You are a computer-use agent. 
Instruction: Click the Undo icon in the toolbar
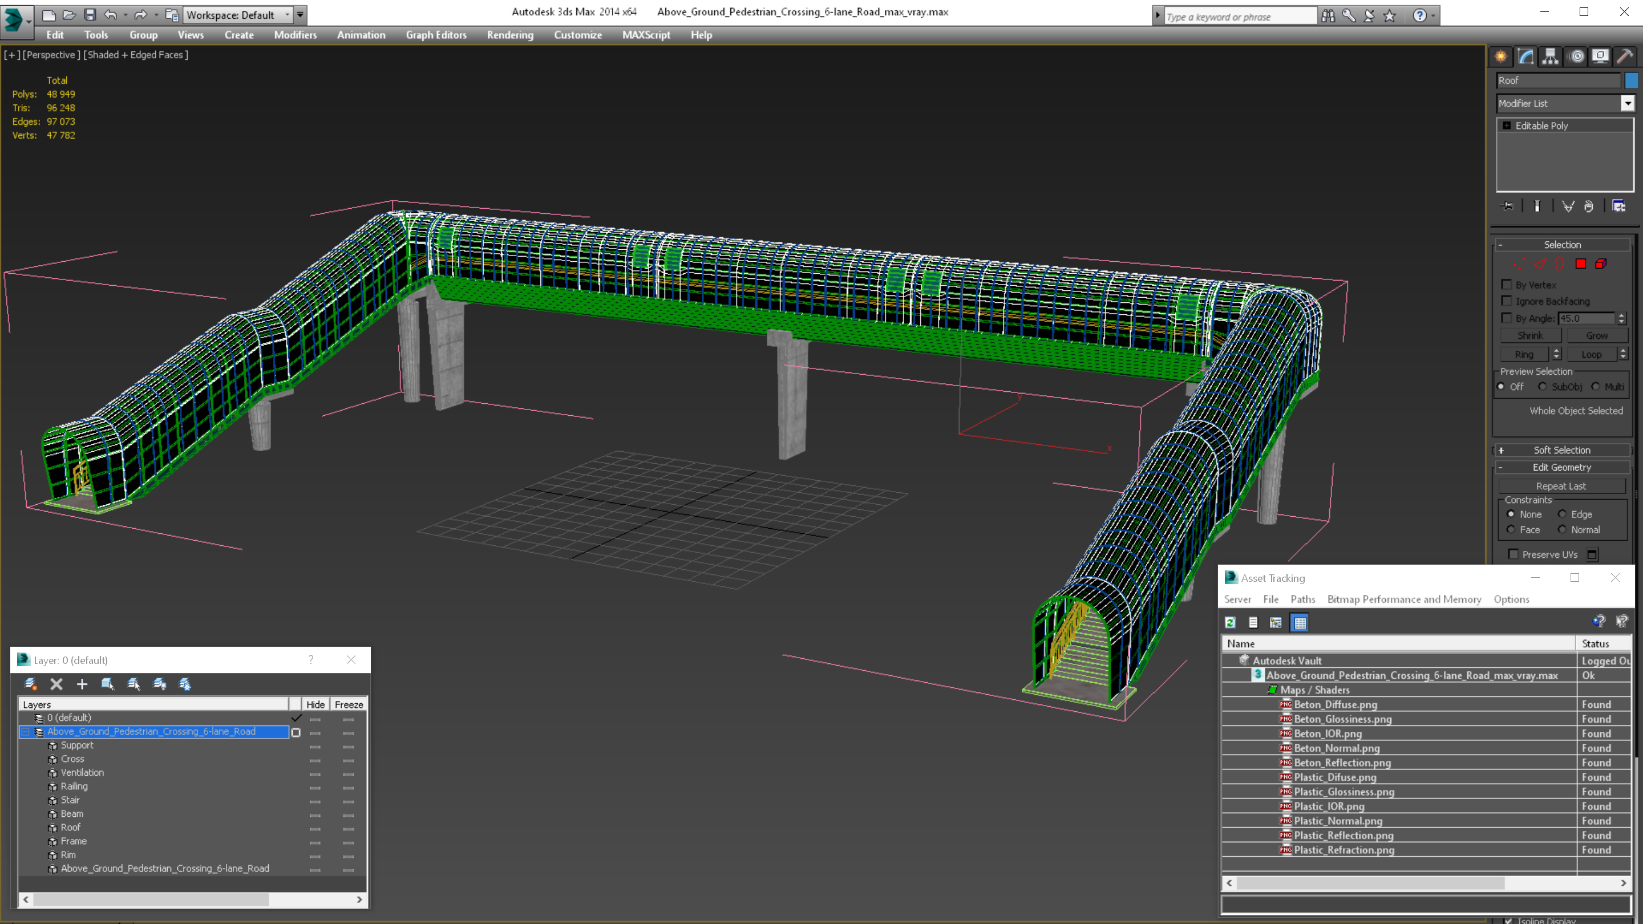112,14
